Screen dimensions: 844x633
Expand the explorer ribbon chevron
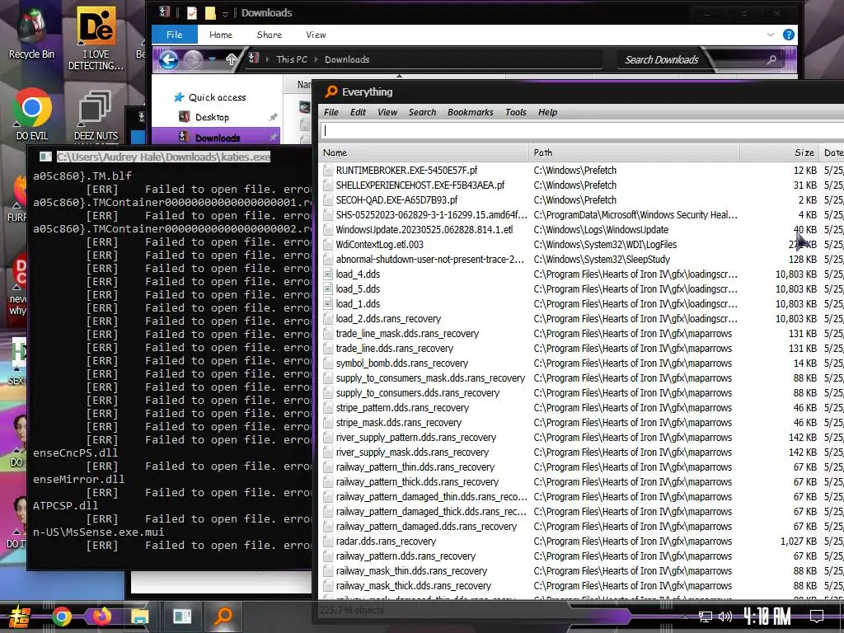771,35
